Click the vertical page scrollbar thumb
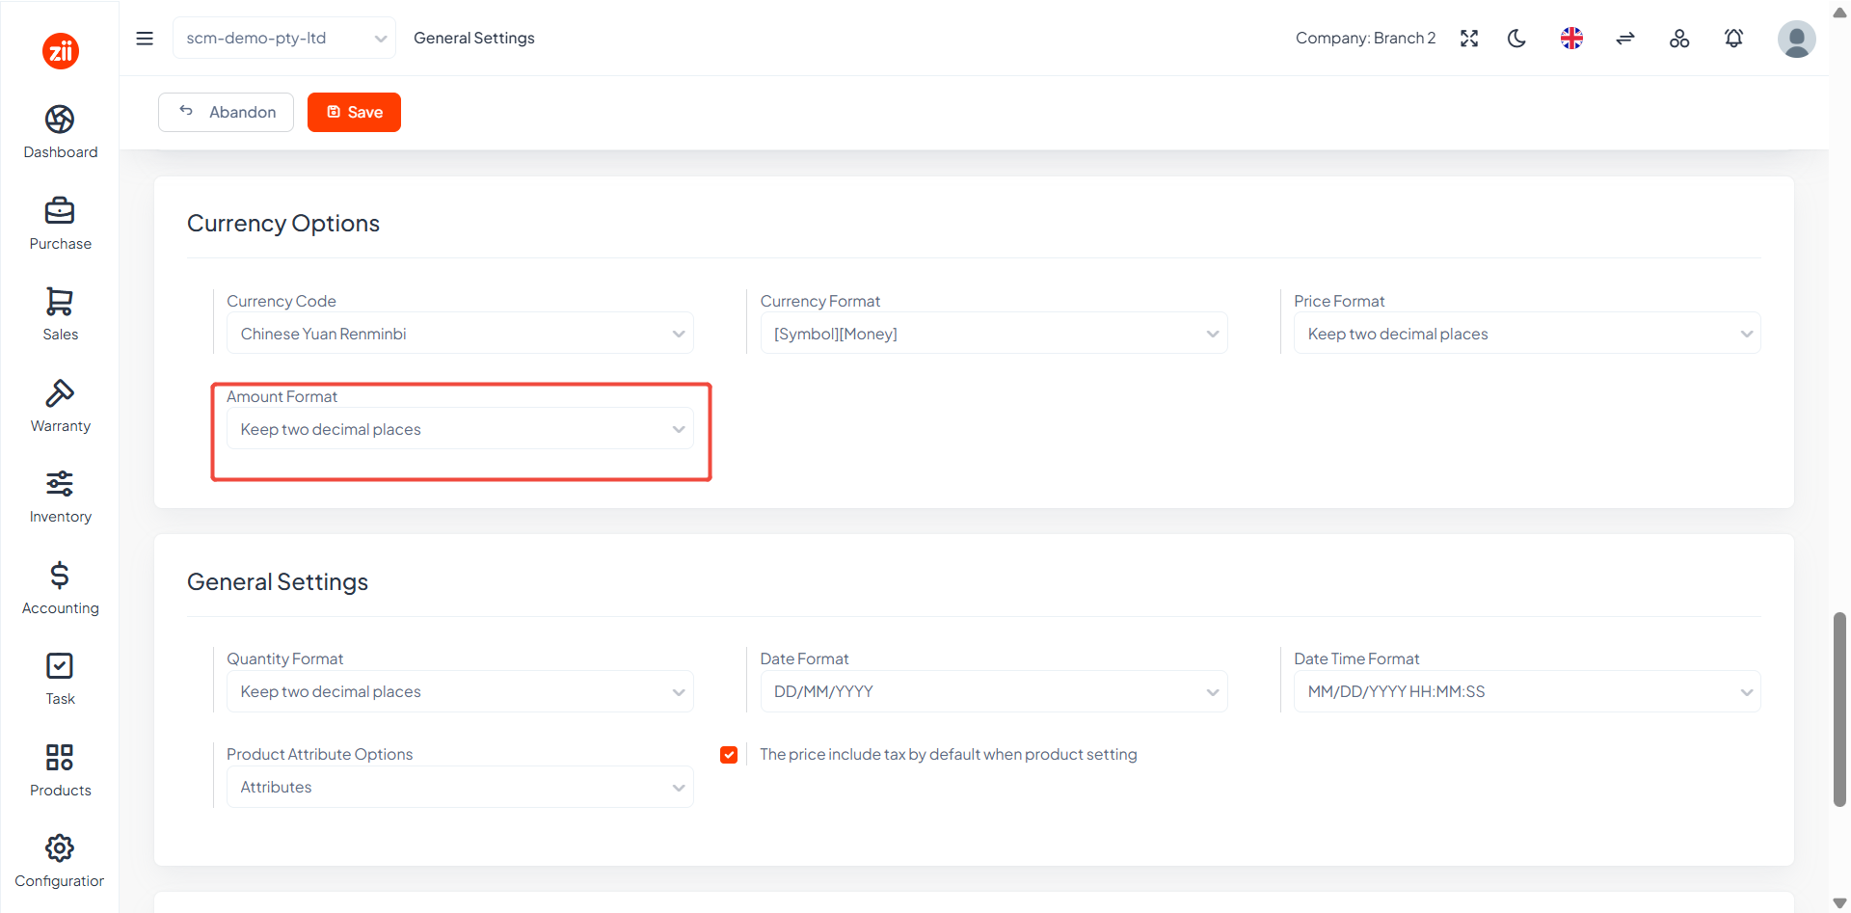 click(1839, 709)
